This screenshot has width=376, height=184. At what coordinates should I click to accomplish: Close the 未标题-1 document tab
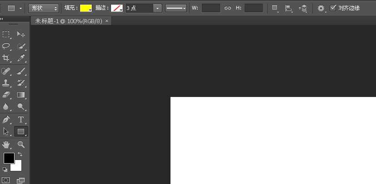point(107,21)
